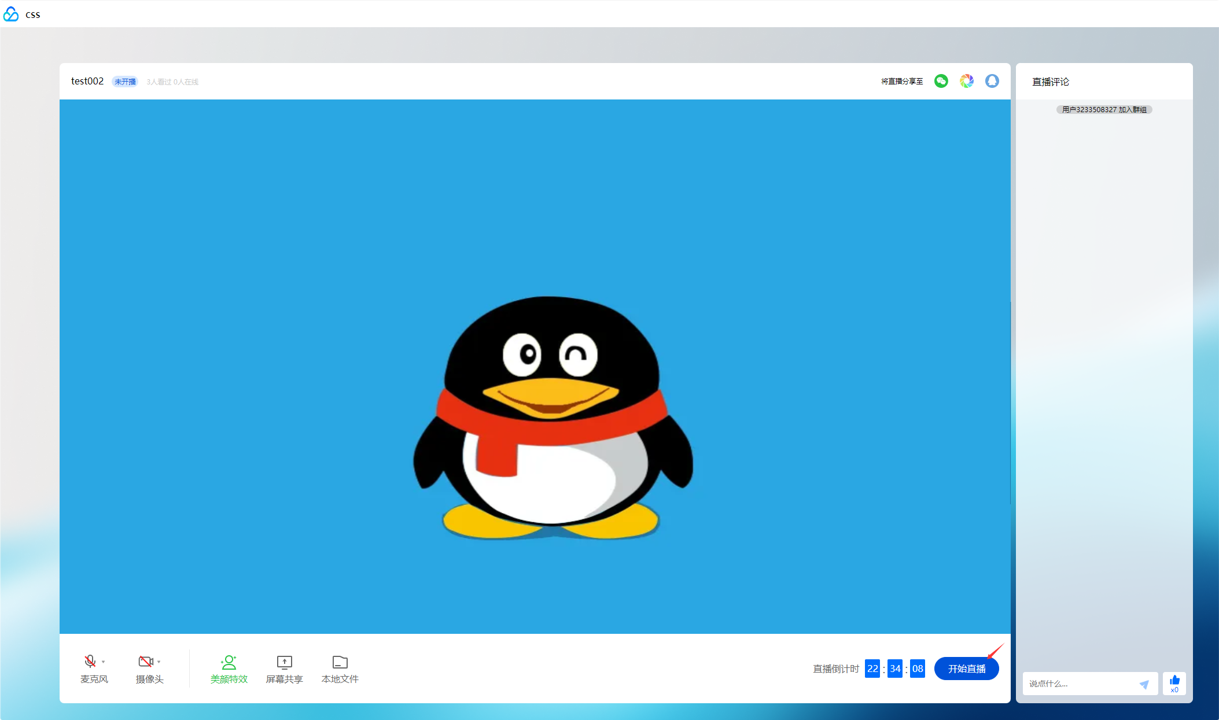Viewport: 1219px width, 720px height.
Task: Open the camera device dropdown arrow
Action: click(159, 662)
